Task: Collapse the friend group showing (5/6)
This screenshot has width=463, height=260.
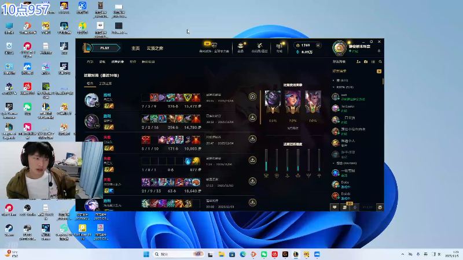Action: 333,87
